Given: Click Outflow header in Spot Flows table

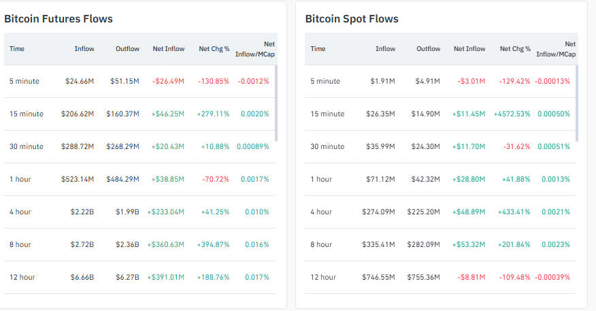Looking at the screenshot, I should 428,49.
